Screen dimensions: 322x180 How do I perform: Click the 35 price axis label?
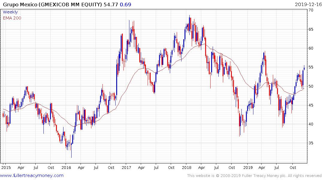coord(311,143)
